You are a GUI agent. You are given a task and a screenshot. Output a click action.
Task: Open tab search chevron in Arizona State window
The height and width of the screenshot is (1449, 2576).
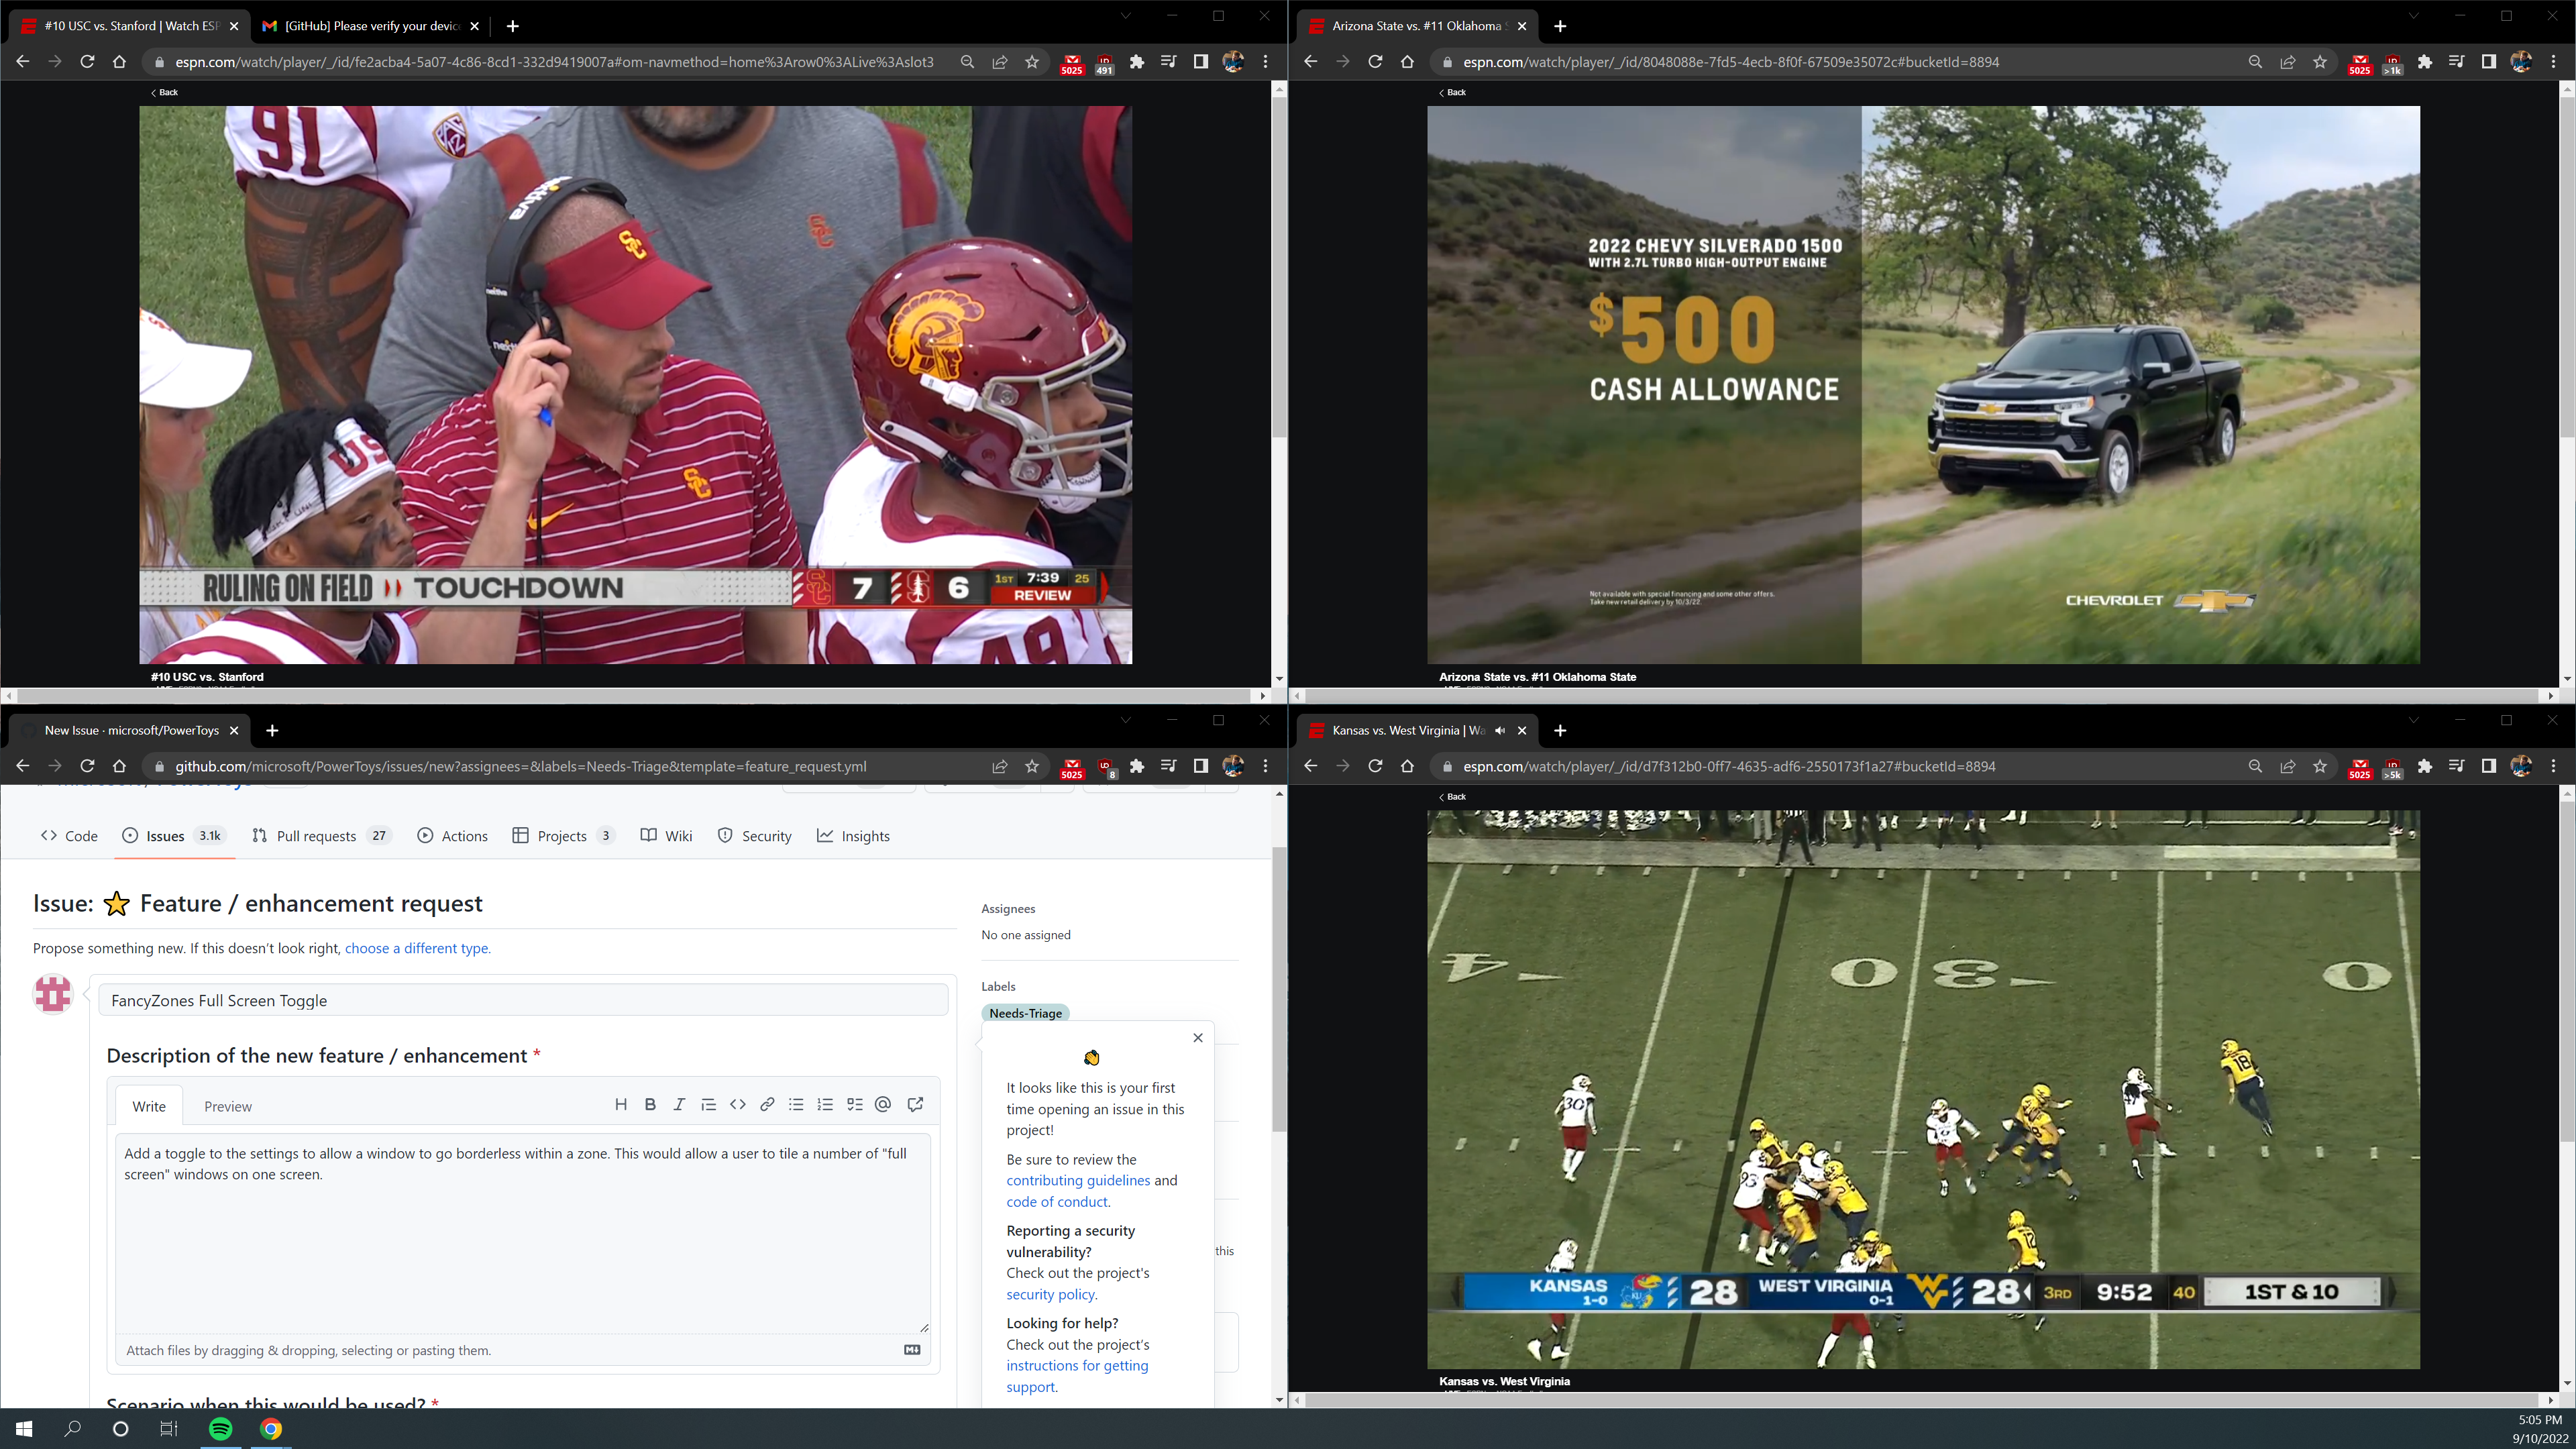tap(2413, 16)
